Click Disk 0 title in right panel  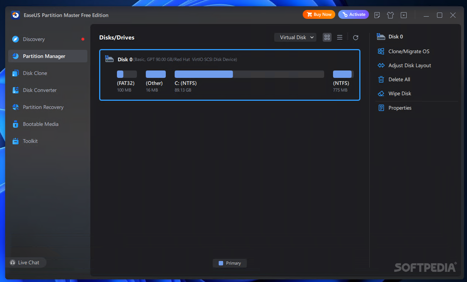point(396,37)
